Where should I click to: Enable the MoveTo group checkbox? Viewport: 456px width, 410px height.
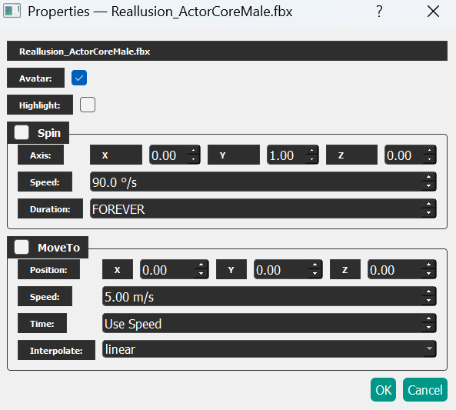click(x=22, y=247)
